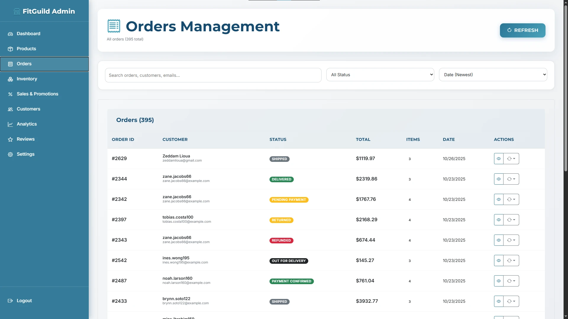Image resolution: width=568 pixels, height=319 pixels.
Task: View order #2343 using its eye icon
Action: click(499, 240)
